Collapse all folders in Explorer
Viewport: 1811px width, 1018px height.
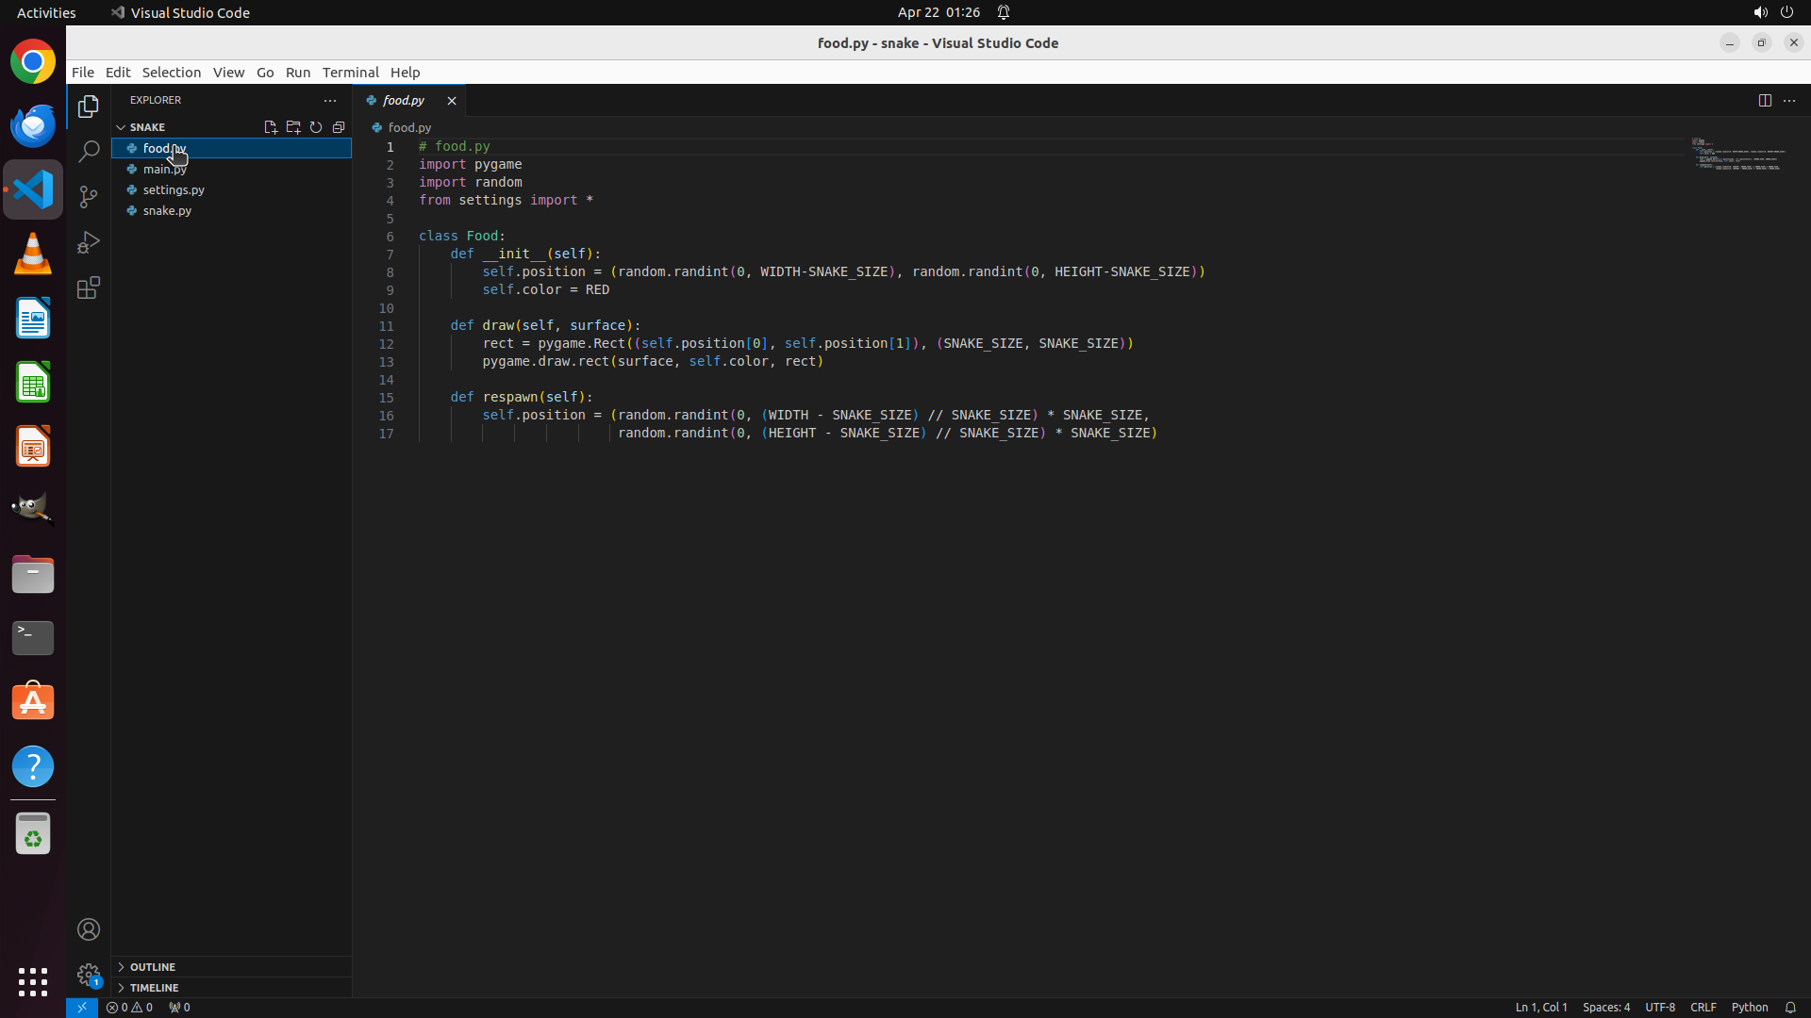pos(339,127)
